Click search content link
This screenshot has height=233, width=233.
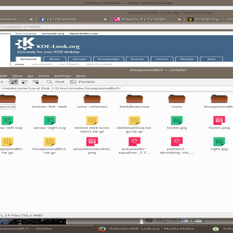pos(99,64)
